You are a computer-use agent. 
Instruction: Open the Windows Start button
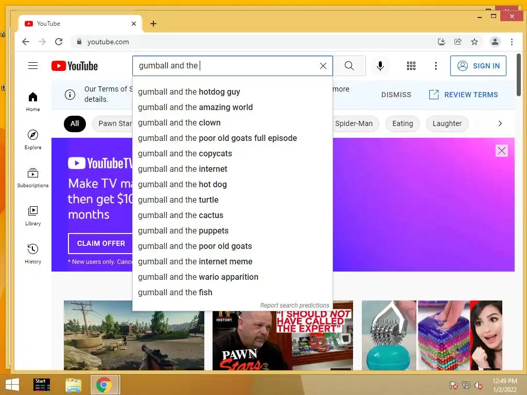point(12,385)
